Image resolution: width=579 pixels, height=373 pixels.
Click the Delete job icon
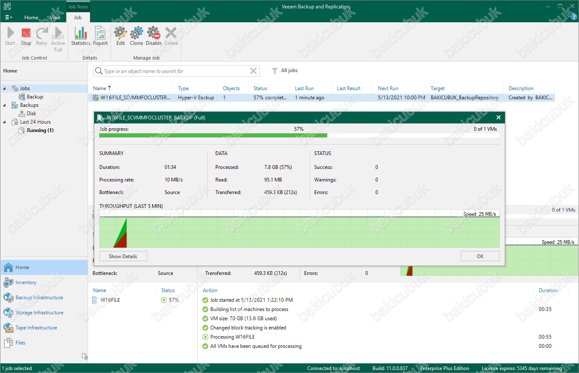click(171, 36)
